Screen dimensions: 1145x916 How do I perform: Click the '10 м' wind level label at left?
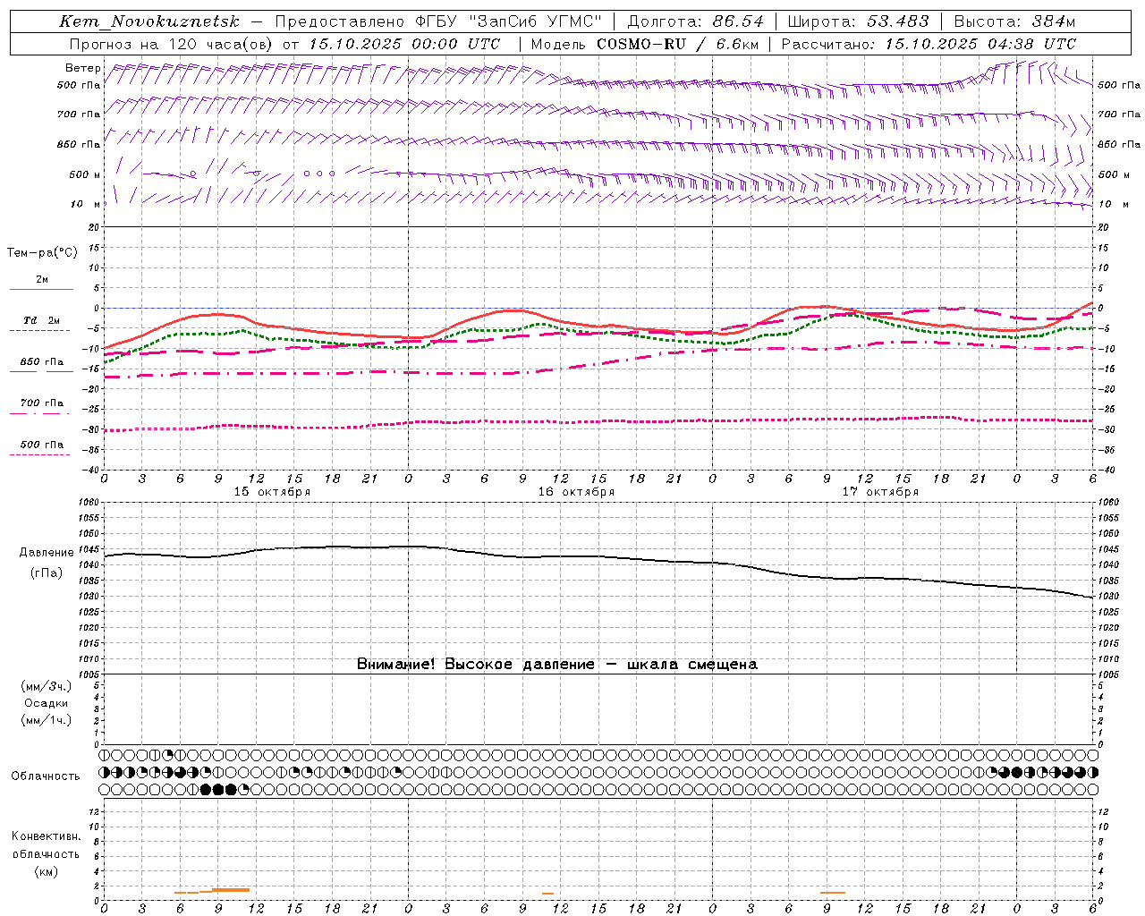[x=86, y=204]
